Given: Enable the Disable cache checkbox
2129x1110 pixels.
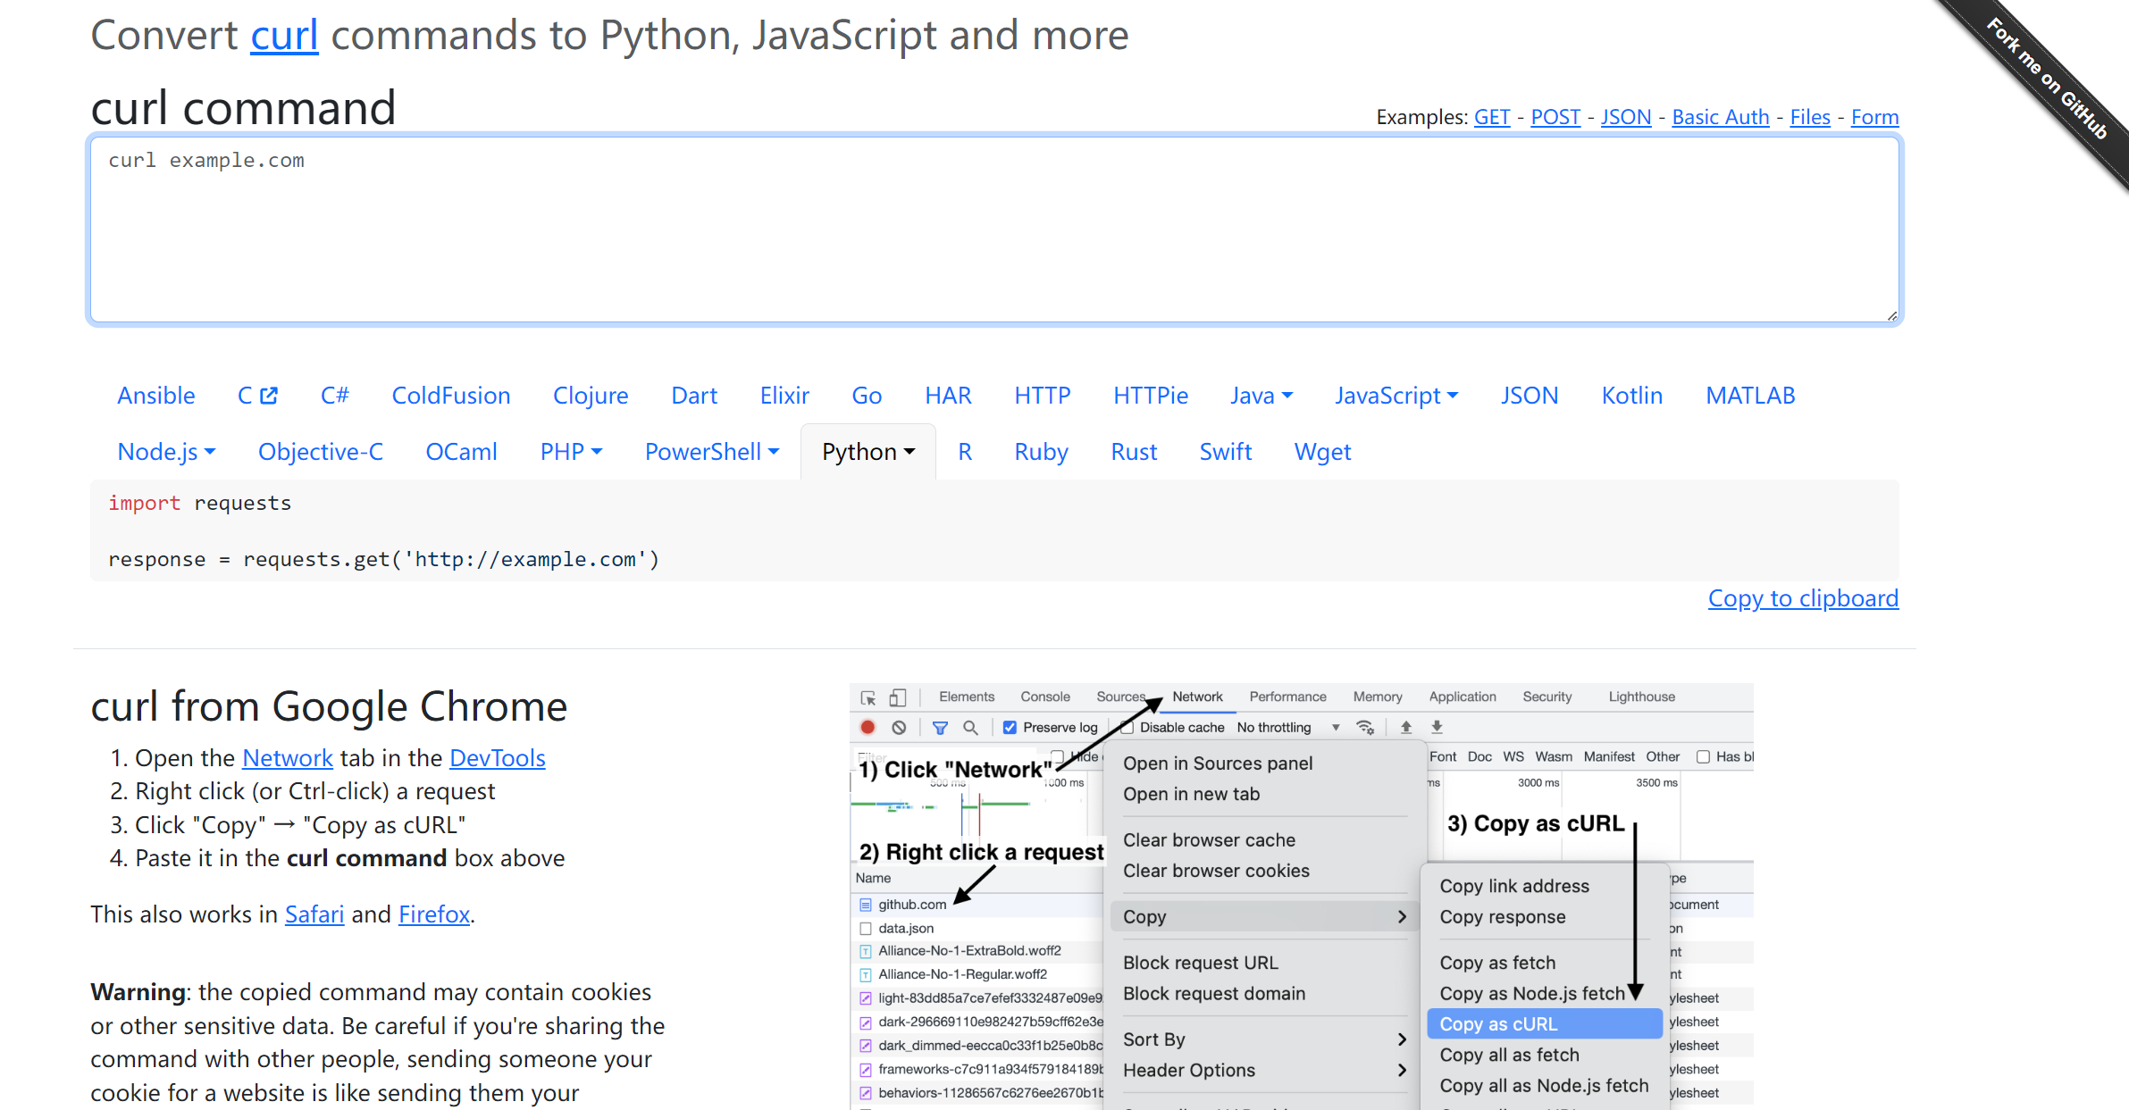Looking at the screenshot, I should pyautogui.click(x=1127, y=727).
